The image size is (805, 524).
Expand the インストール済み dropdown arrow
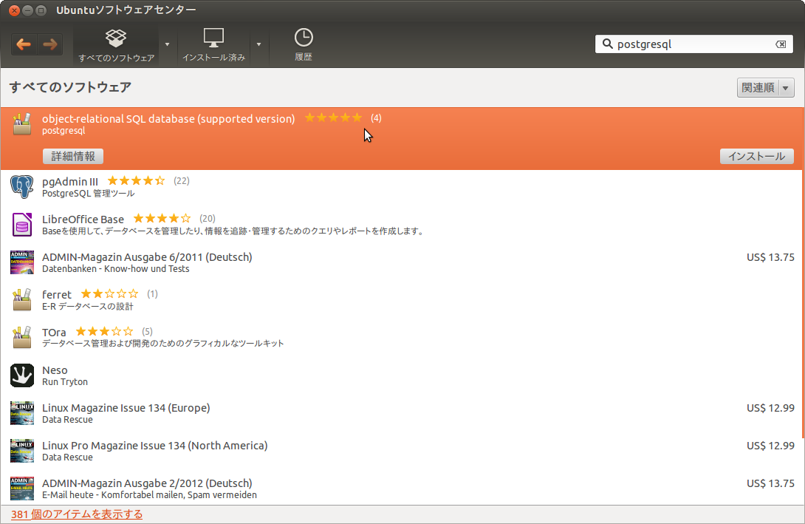point(258,44)
